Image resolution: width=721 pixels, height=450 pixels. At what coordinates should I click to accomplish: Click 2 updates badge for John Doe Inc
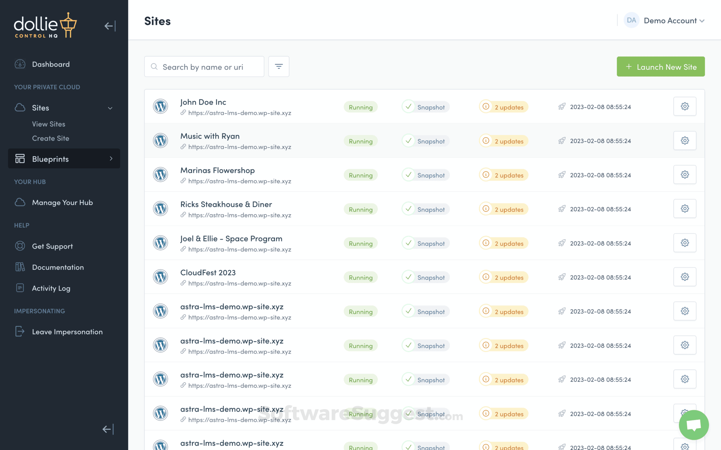coord(504,107)
